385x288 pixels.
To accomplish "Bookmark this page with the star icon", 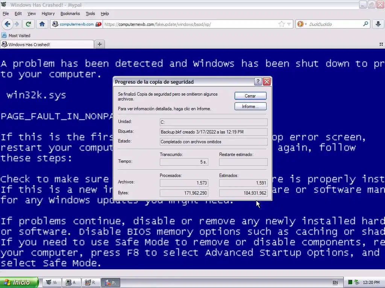I will (x=281, y=24).
